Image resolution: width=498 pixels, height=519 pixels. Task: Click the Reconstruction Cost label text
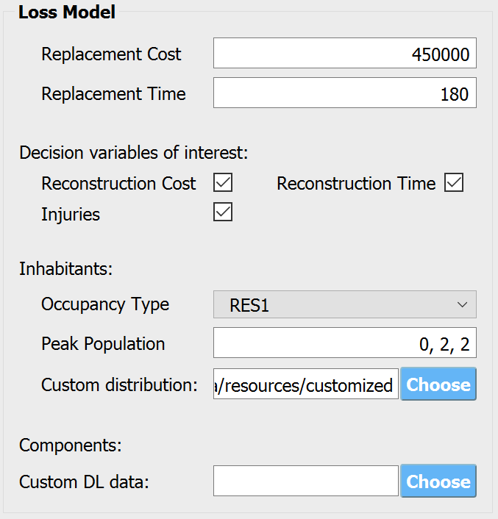coord(118,183)
